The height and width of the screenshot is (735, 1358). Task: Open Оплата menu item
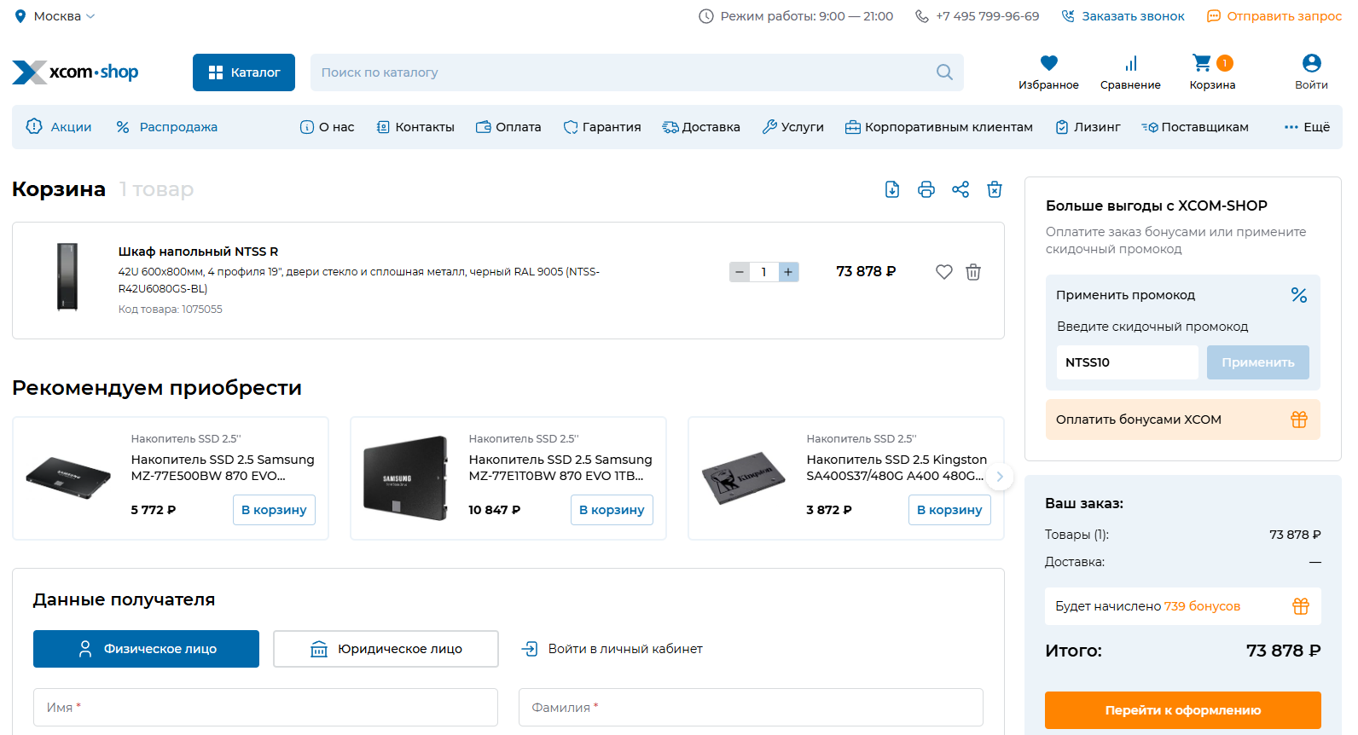pyautogui.click(x=508, y=127)
